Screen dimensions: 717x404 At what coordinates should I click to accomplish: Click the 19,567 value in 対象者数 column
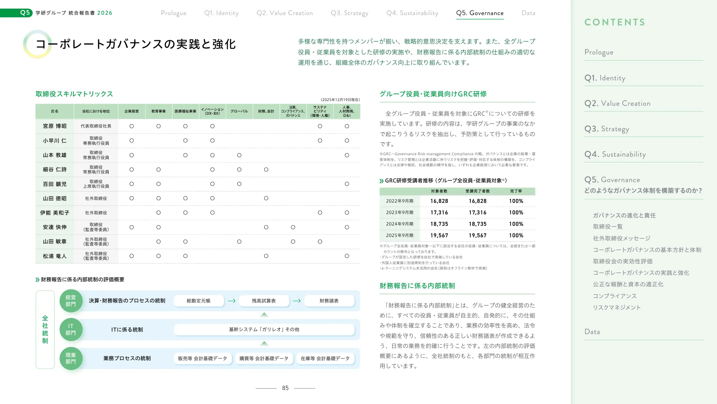coord(439,236)
